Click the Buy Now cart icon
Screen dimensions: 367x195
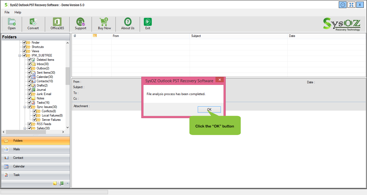[x=104, y=22]
